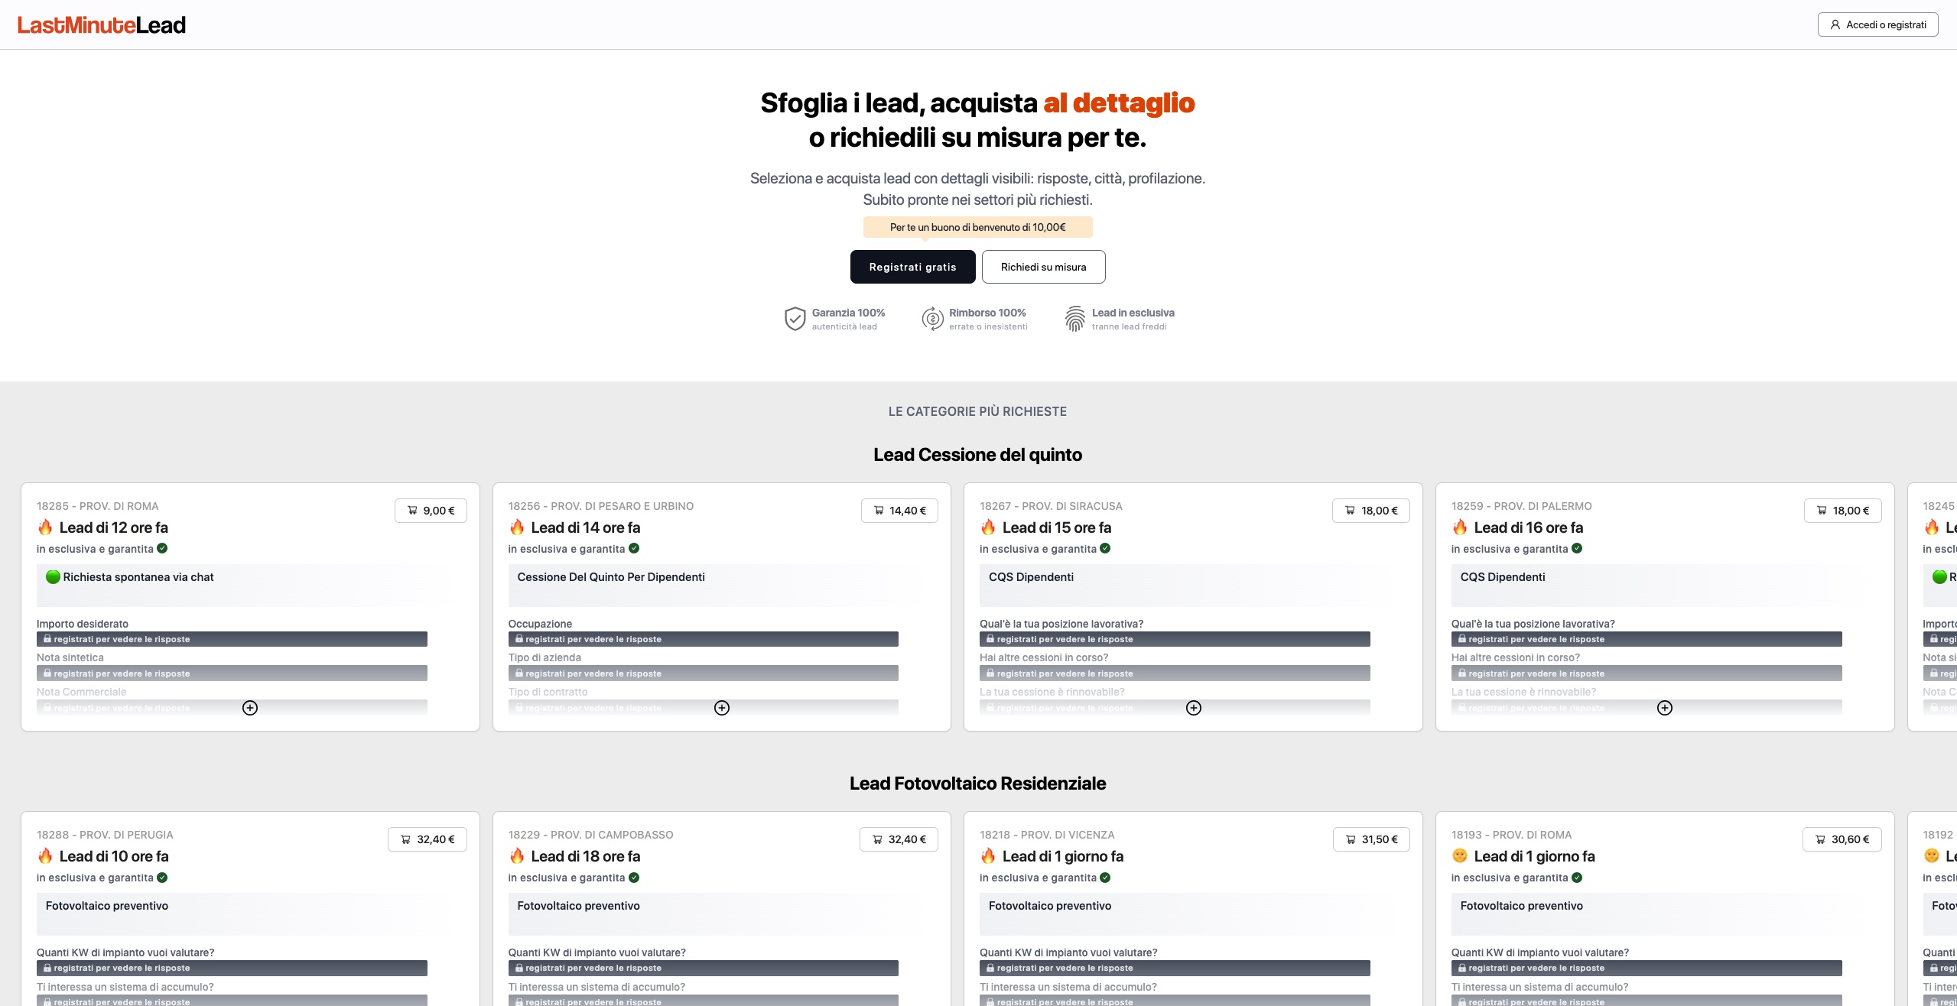The height and width of the screenshot is (1006, 1957).
Task: Click the Rimborso 100% coin icon
Action: [932, 319]
